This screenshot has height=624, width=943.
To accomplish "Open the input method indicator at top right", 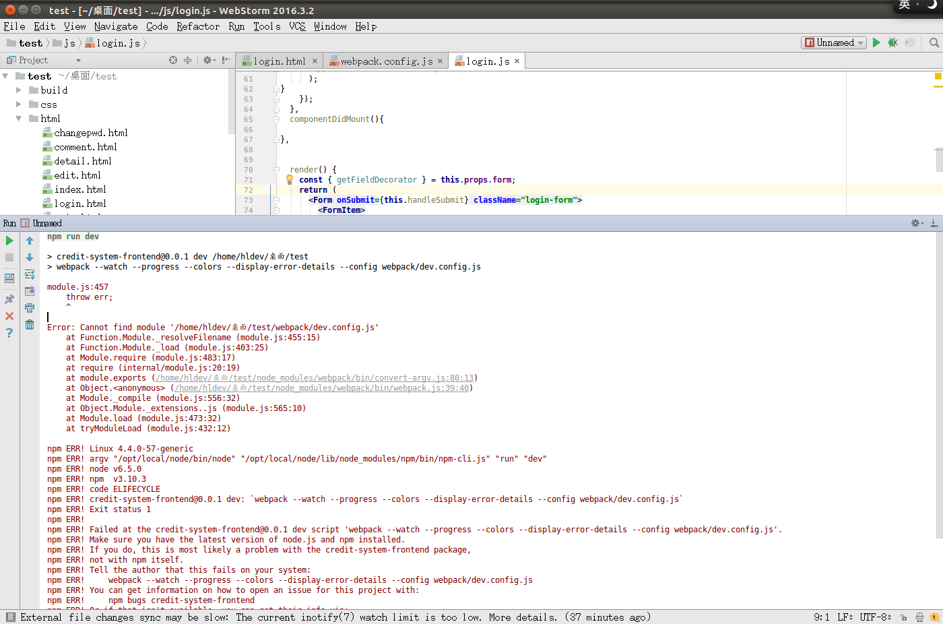I will [x=905, y=5].
